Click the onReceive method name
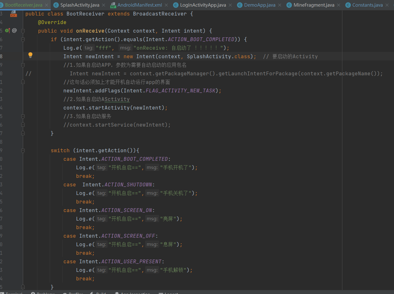394x294 pixels. click(90, 31)
